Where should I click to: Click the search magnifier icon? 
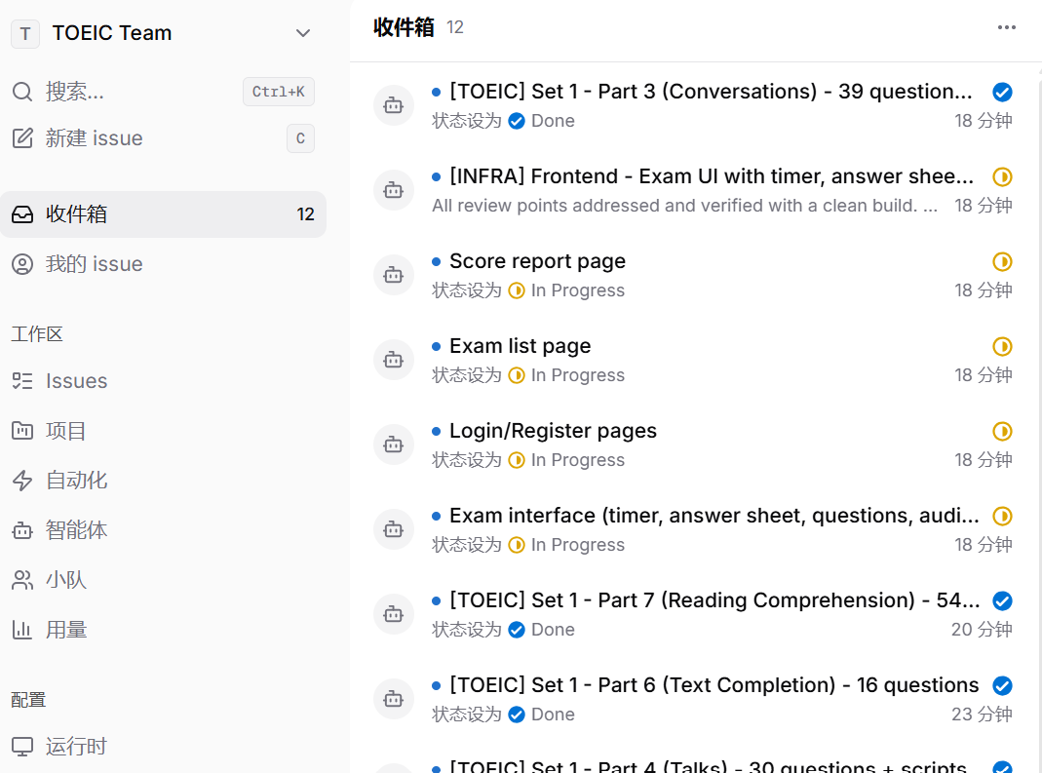pyautogui.click(x=22, y=92)
